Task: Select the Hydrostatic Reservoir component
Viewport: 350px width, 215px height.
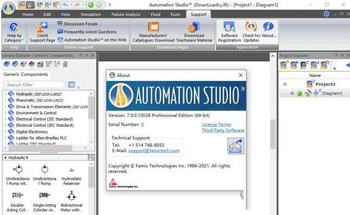Action: [71, 176]
